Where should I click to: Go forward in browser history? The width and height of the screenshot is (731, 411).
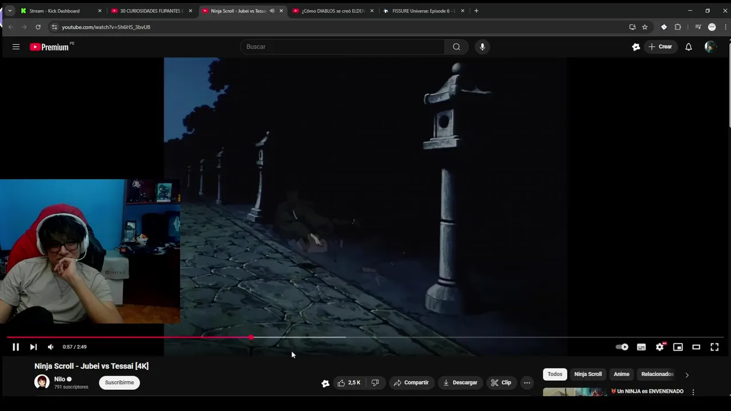[x=24, y=27]
